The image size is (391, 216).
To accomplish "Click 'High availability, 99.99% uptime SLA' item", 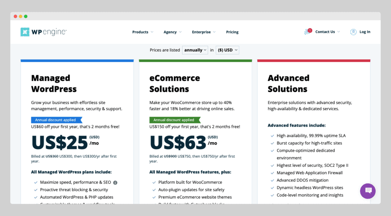I will 311,136.
